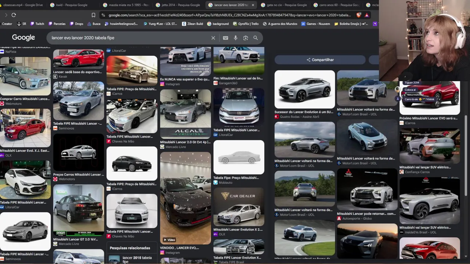Open the Mobiauto white car silhouette image
The image size is (470, 264).
tap(239, 157)
